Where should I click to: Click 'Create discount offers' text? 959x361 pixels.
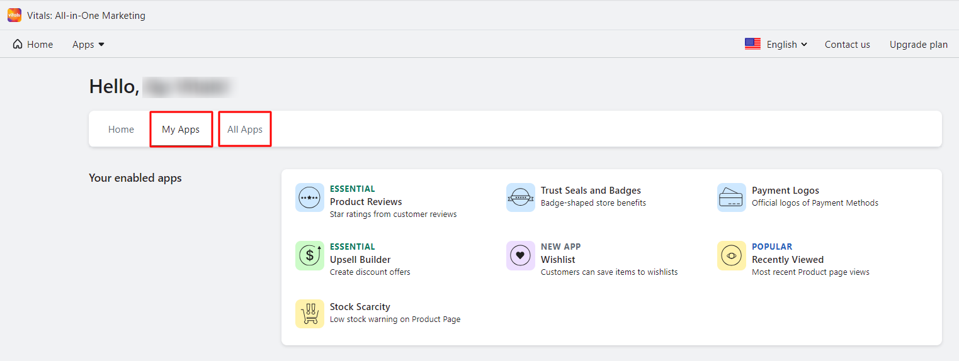(370, 272)
